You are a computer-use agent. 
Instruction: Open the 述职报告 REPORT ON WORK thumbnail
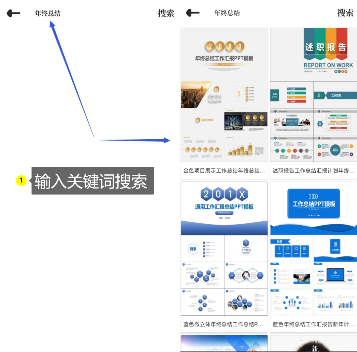pos(313,95)
